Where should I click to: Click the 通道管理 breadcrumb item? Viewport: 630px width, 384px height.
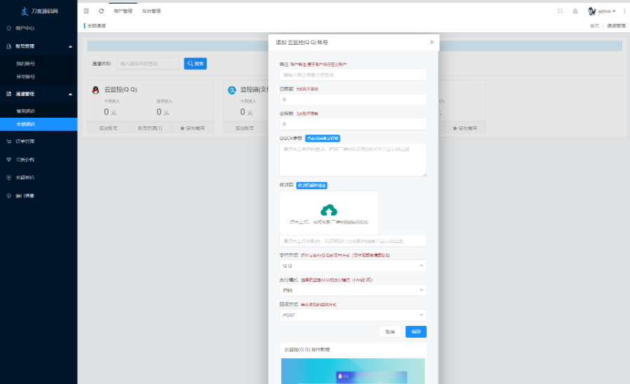point(616,26)
